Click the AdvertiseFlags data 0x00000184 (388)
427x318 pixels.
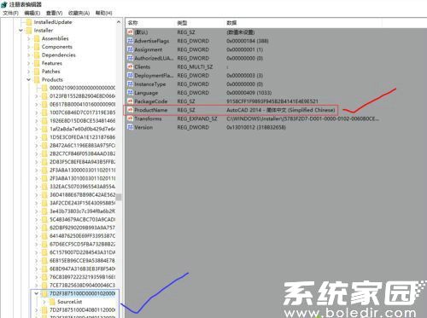pyautogui.click(x=248, y=41)
